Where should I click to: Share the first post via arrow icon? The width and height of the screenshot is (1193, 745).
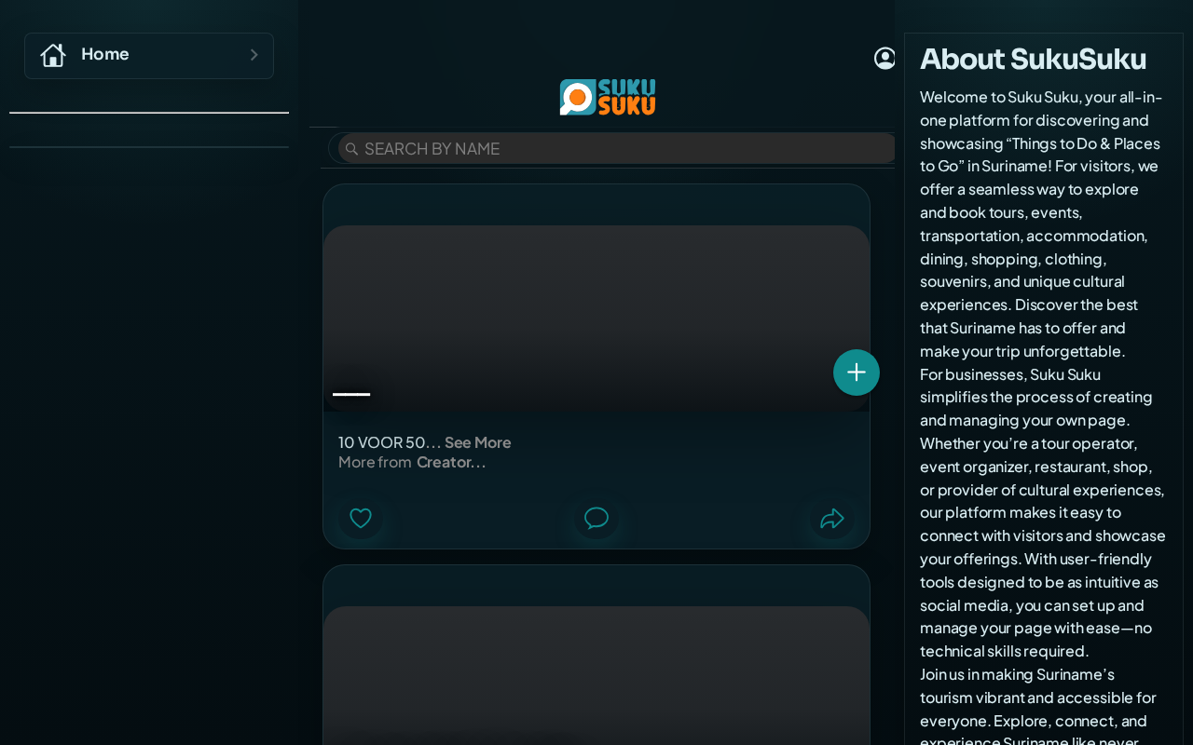tap(832, 518)
